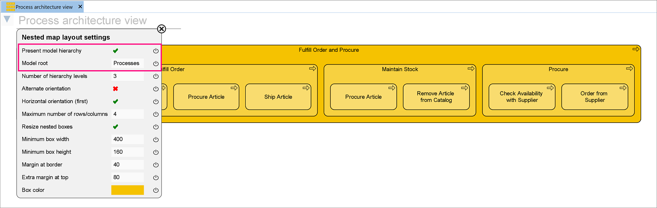Reset the Number of hierarchy levels setting

coord(156,76)
